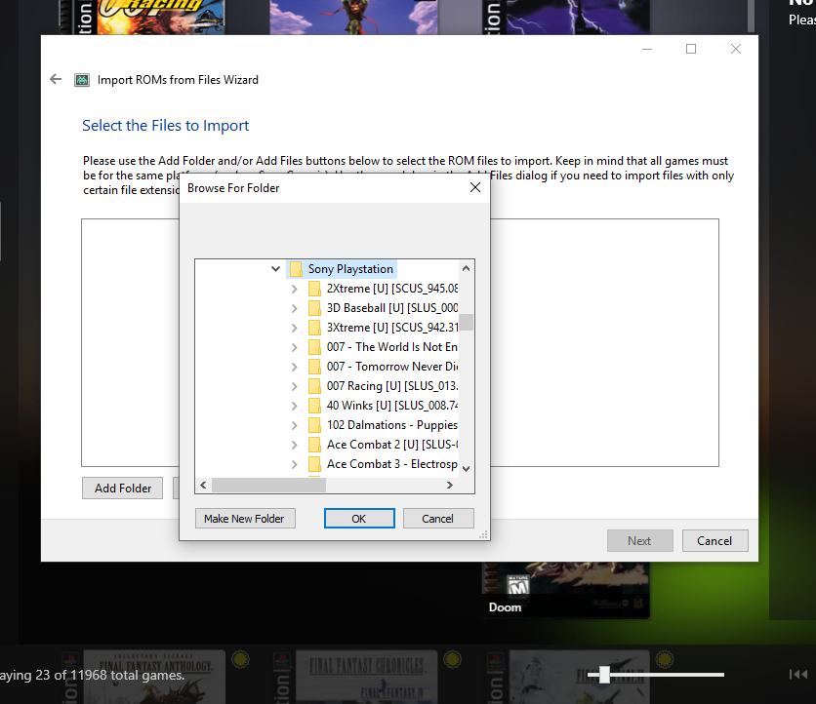The image size is (816, 704).
Task: Click the LaunchBox zoom slider handle
Action: (x=604, y=675)
